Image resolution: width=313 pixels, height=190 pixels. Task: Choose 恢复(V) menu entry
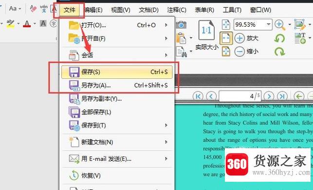117,175
